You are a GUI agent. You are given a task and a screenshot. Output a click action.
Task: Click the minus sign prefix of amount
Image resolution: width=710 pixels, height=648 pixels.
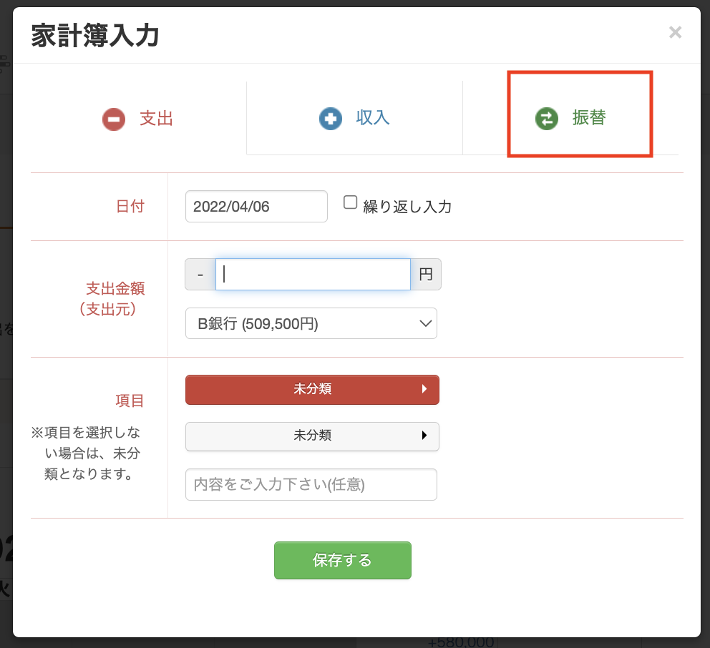pos(200,274)
